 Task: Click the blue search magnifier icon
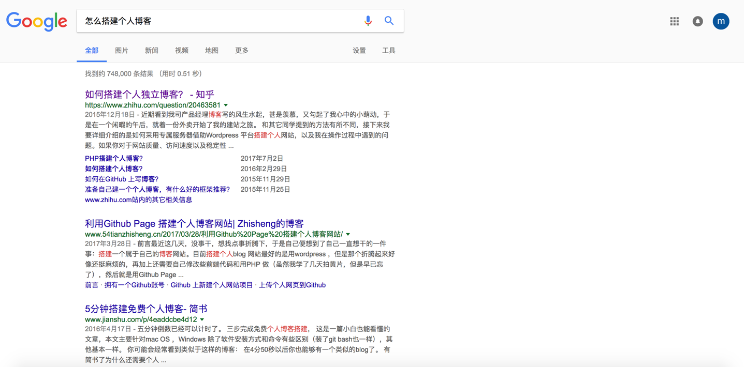point(389,21)
